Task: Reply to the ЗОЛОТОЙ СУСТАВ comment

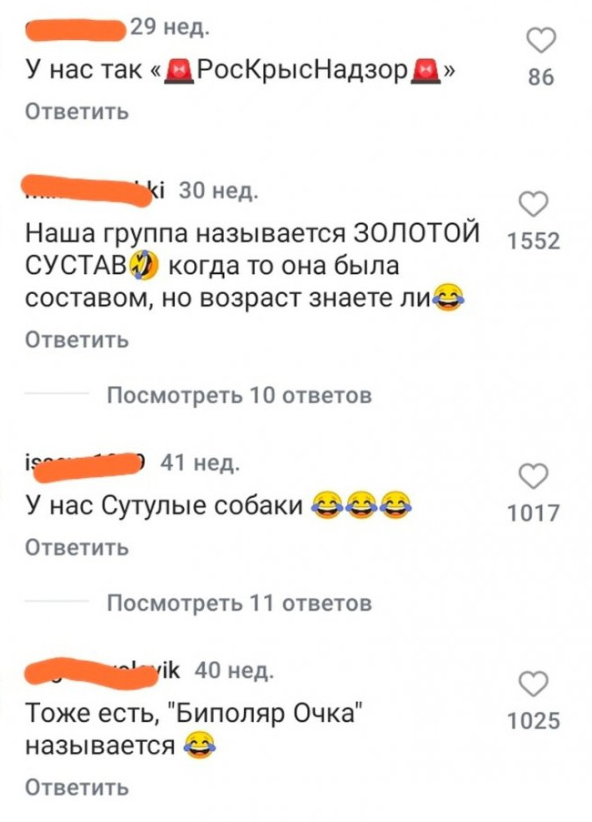Action: point(77,340)
